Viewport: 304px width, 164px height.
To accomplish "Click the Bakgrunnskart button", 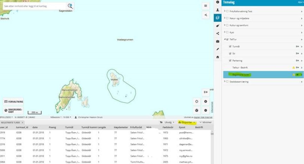I will (x=13, y=111).
